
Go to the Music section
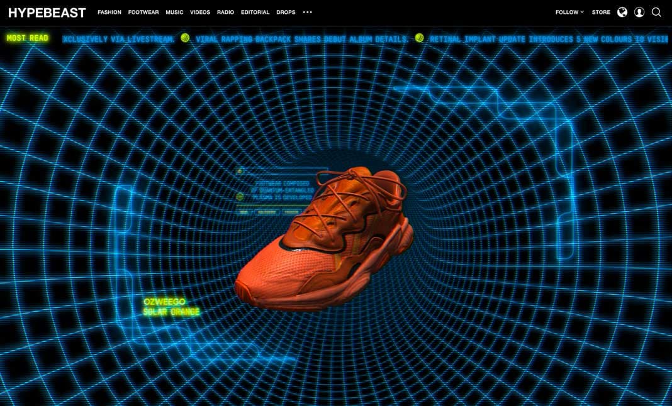click(174, 13)
